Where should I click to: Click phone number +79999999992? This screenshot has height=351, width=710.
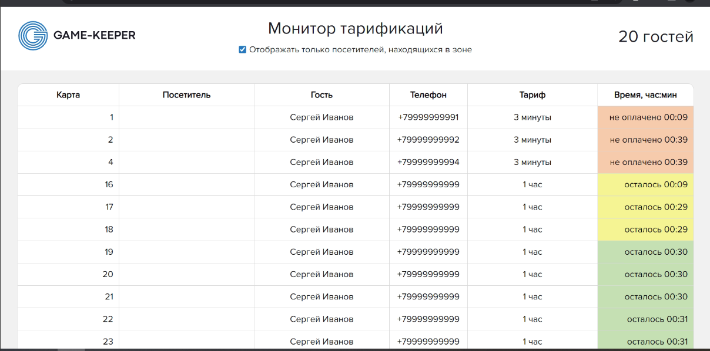pos(428,140)
